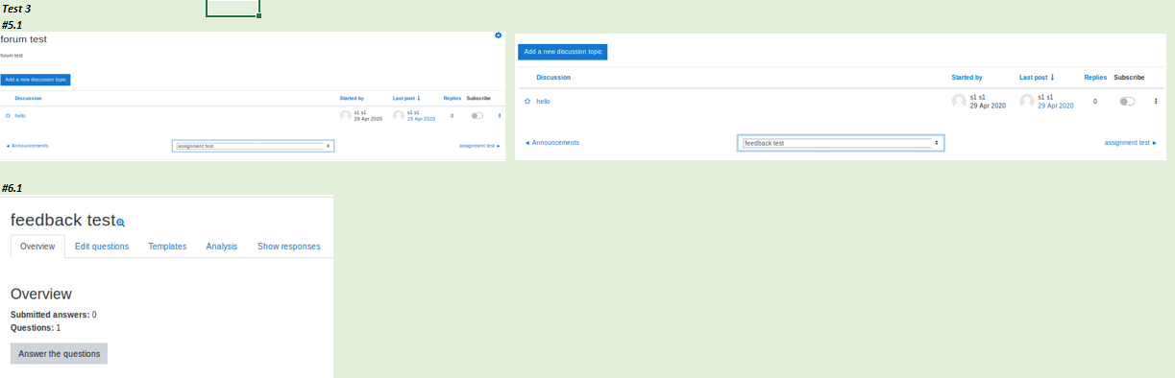The width and height of the screenshot is (1175, 378).
Task: Switch to the Edit questions tab
Action: [x=102, y=247]
